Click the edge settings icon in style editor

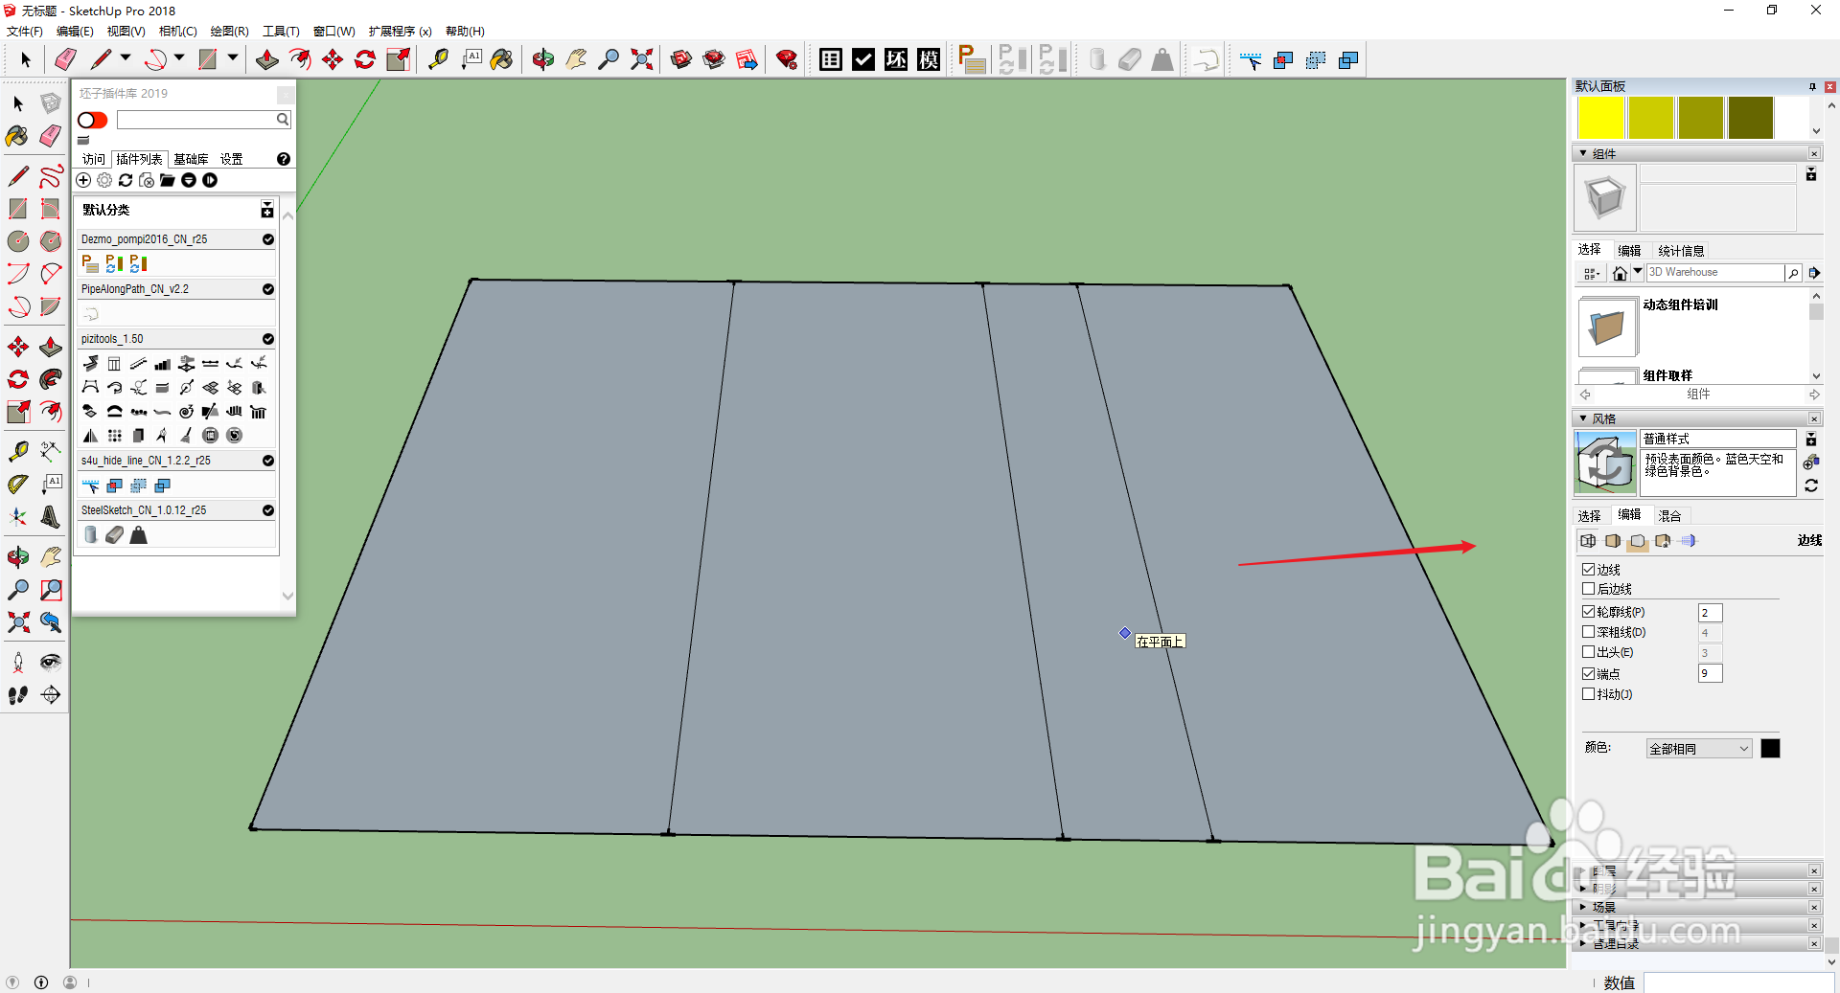coord(1588,541)
